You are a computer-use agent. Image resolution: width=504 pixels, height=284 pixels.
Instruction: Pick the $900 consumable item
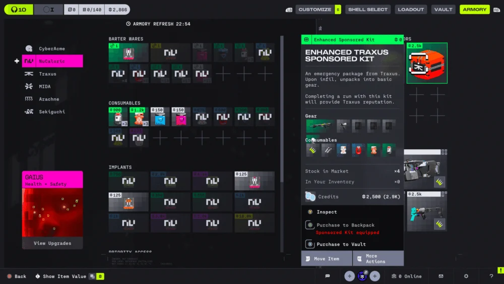pyautogui.click(x=118, y=117)
